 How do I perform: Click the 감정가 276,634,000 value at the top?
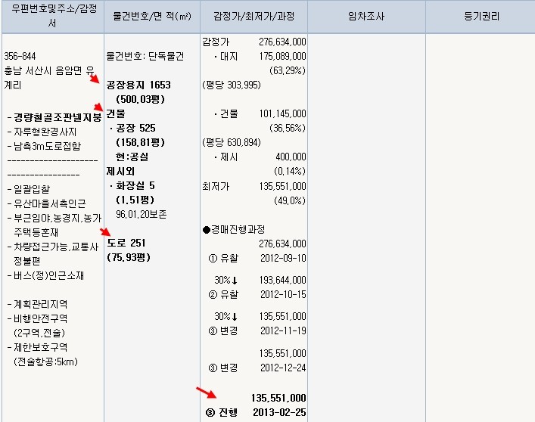pyautogui.click(x=282, y=42)
